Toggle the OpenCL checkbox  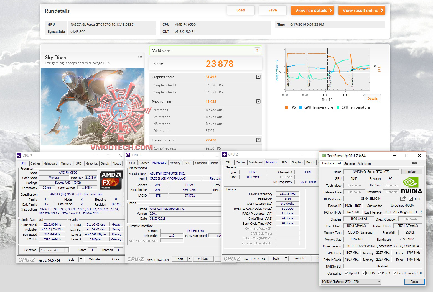pyautogui.click(x=346, y=273)
